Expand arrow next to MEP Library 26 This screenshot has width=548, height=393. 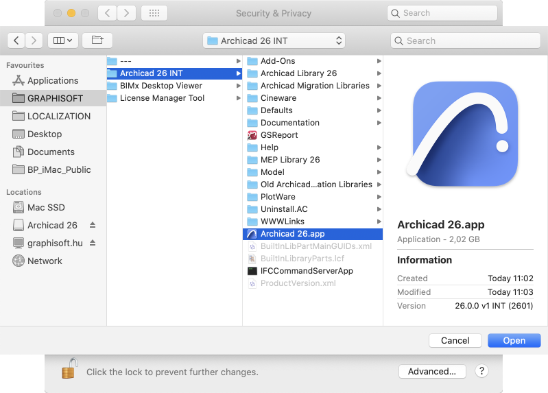point(379,160)
